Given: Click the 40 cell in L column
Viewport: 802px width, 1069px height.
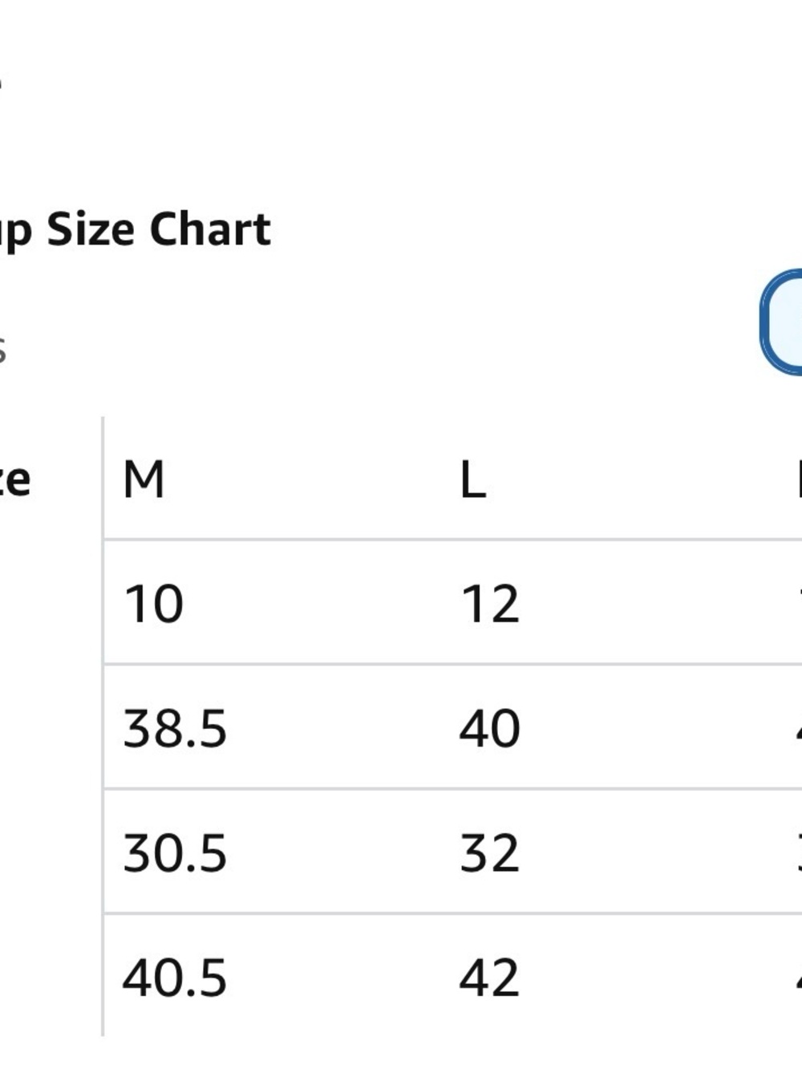Looking at the screenshot, I should pos(490,729).
